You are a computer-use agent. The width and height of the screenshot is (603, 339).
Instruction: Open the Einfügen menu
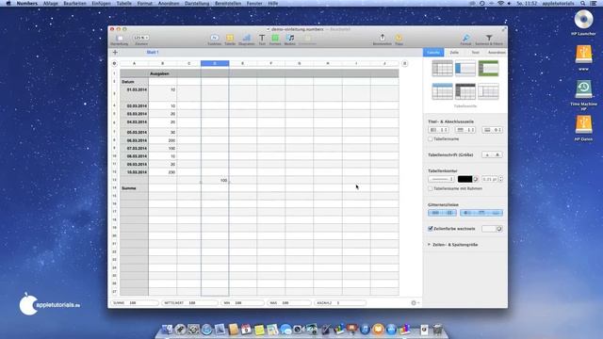click(x=101, y=3)
